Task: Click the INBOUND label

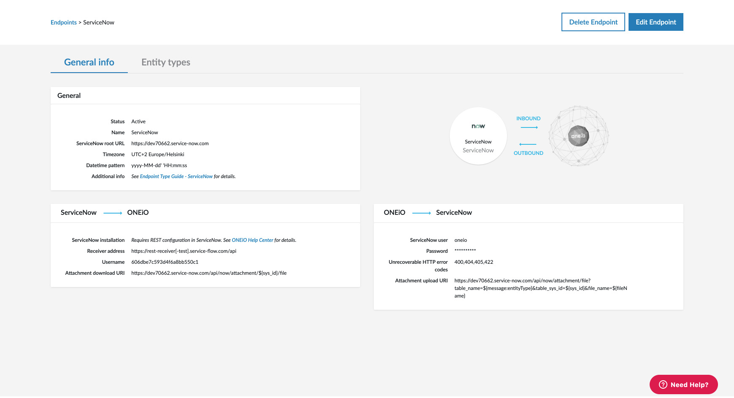Action: pyautogui.click(x=529, y=119)
